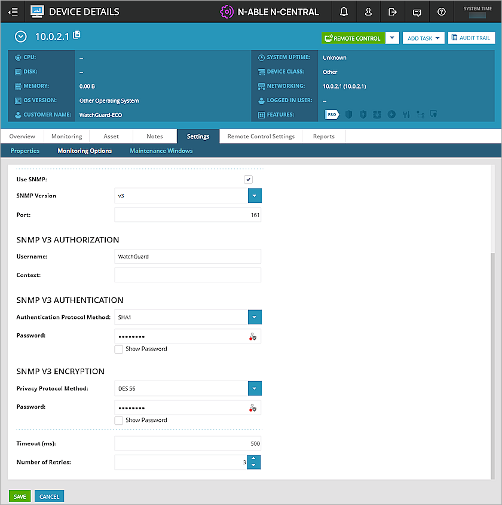Switch to the Monitoring tab
This screenshot has width=502, height=505.
[66, 136]
